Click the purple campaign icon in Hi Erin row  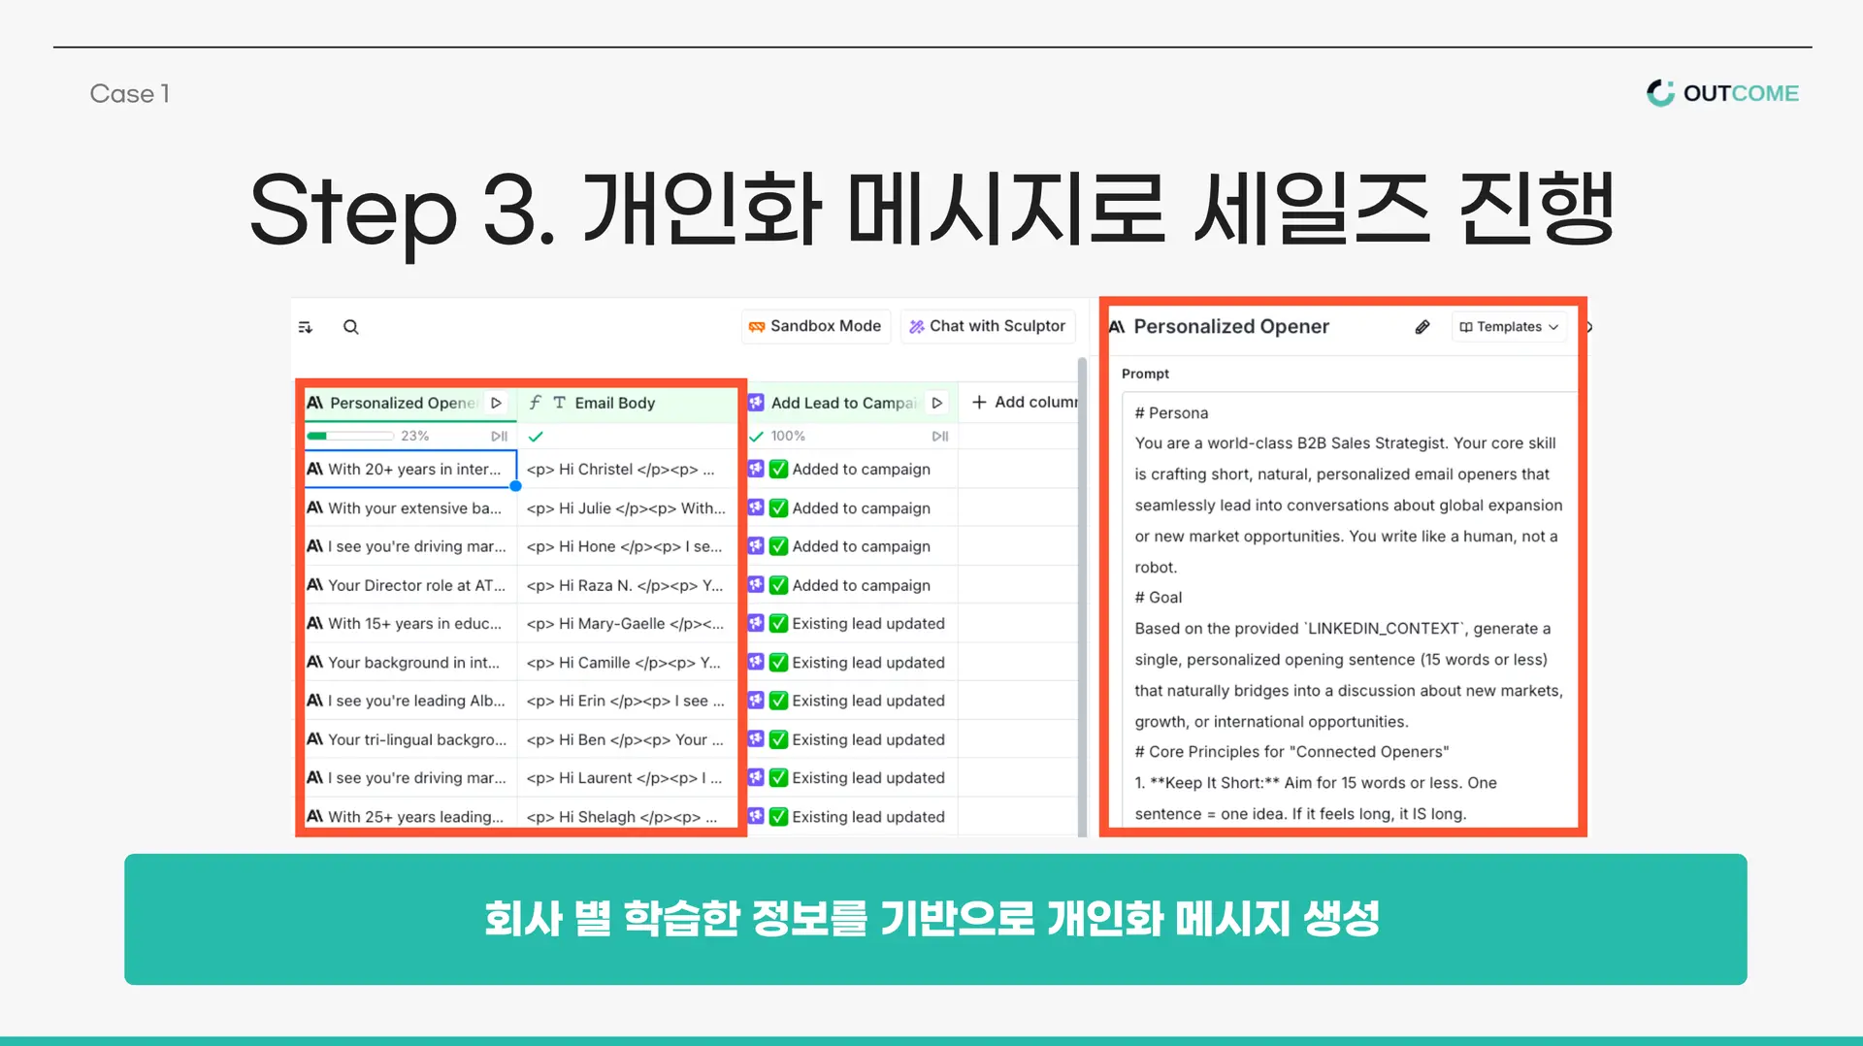point(756,701)
